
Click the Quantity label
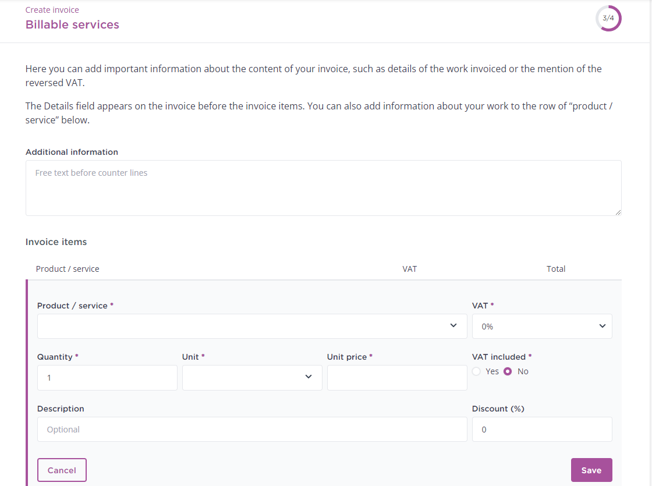coord(55,357)
